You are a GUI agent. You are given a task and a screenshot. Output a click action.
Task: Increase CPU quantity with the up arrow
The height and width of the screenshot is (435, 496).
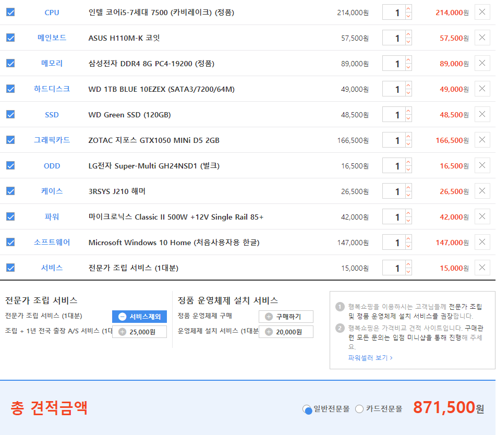coord(408,9)
